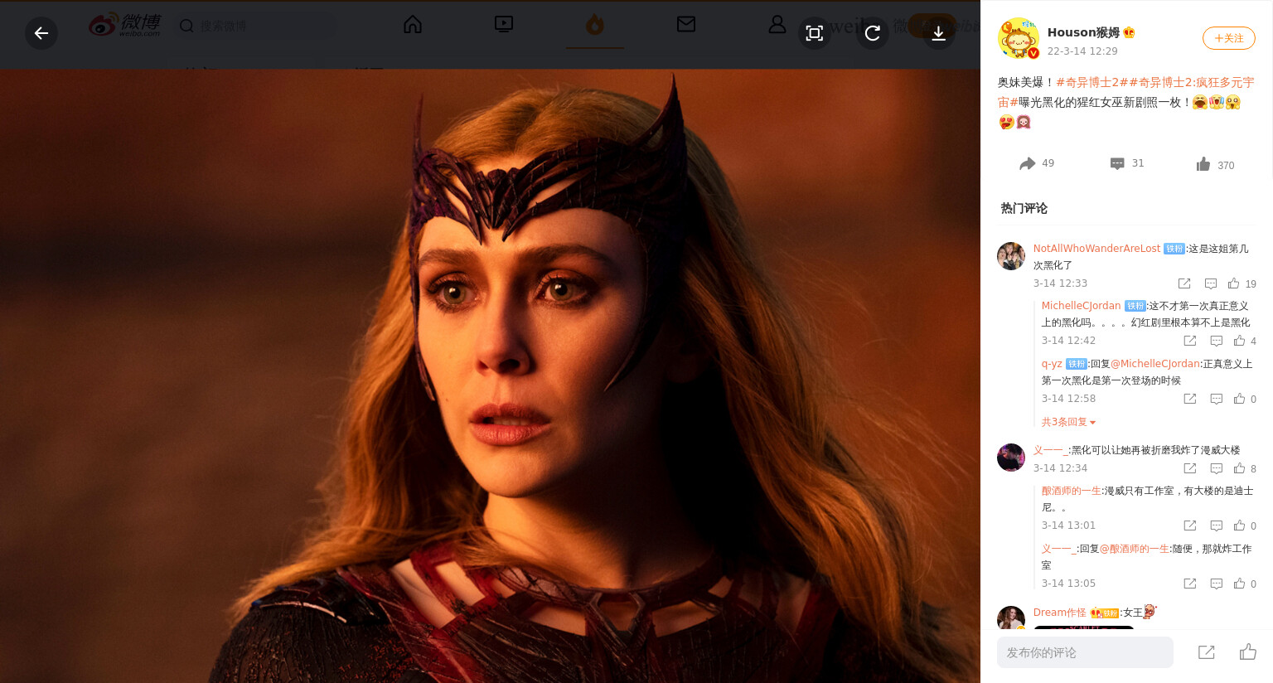Open Dream作怪 profile link
The height and width of the screenshot is (683, 1273).
coord(1059,613)
